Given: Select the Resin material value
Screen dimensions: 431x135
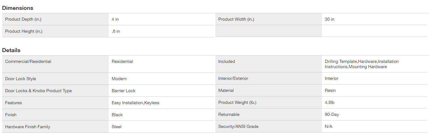Looking at the screenshot, I should [330, 90].
